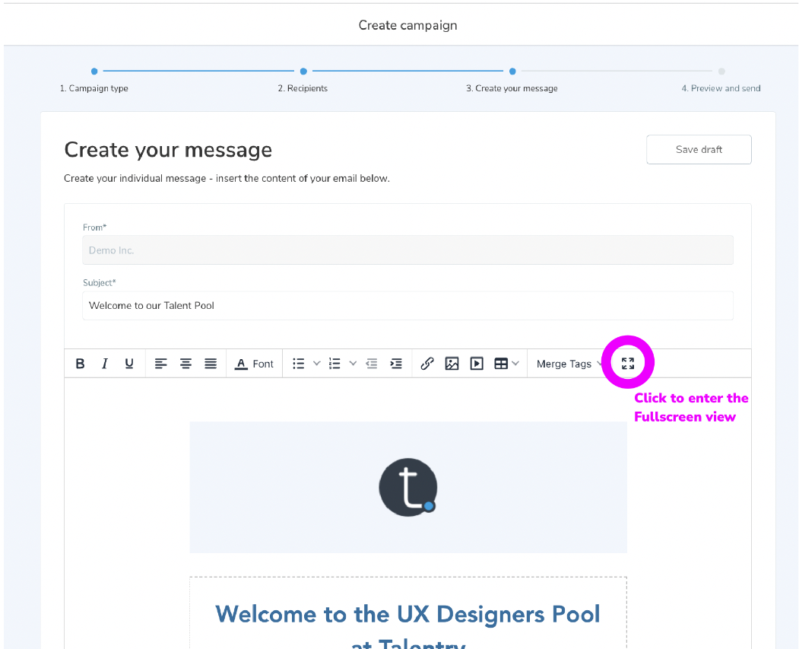
Task: Enter fullscreen editor view
Action: pos(628,364)
